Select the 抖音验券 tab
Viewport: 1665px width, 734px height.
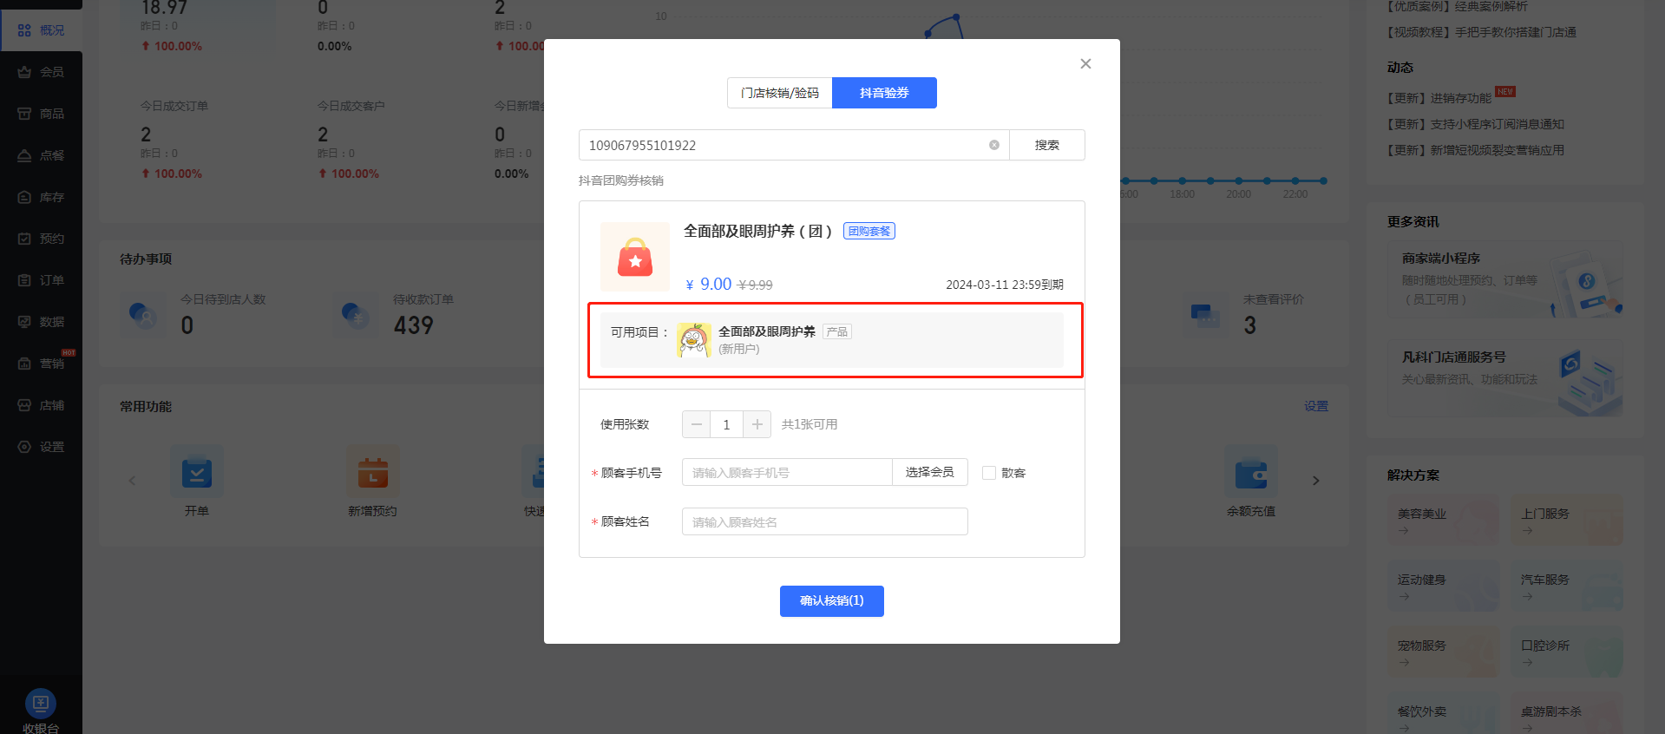coord(884,93)
